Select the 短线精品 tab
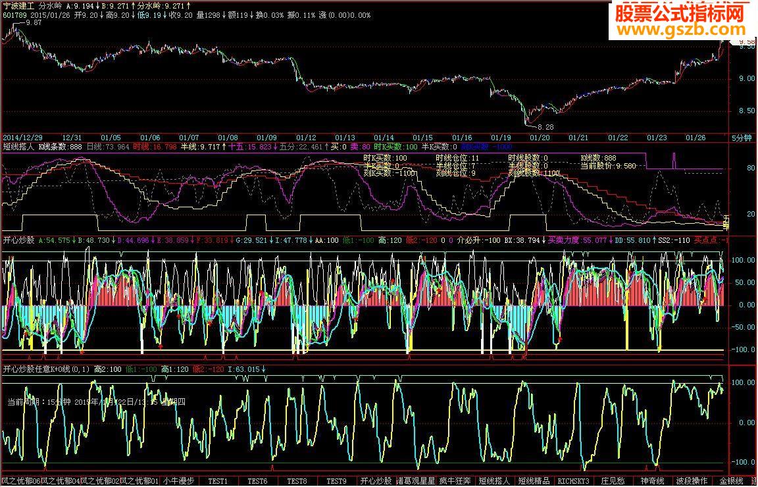This screenshot has height=487, width=758. tap(534, 481)
